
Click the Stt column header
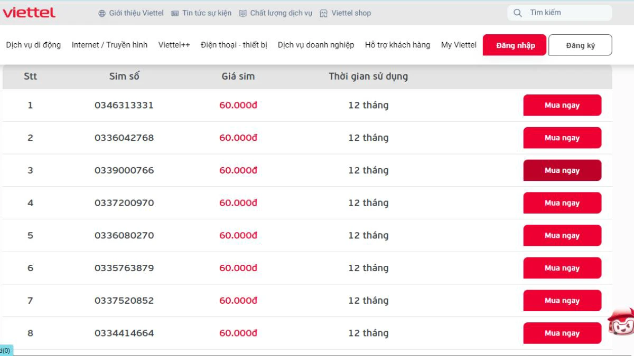30,76
